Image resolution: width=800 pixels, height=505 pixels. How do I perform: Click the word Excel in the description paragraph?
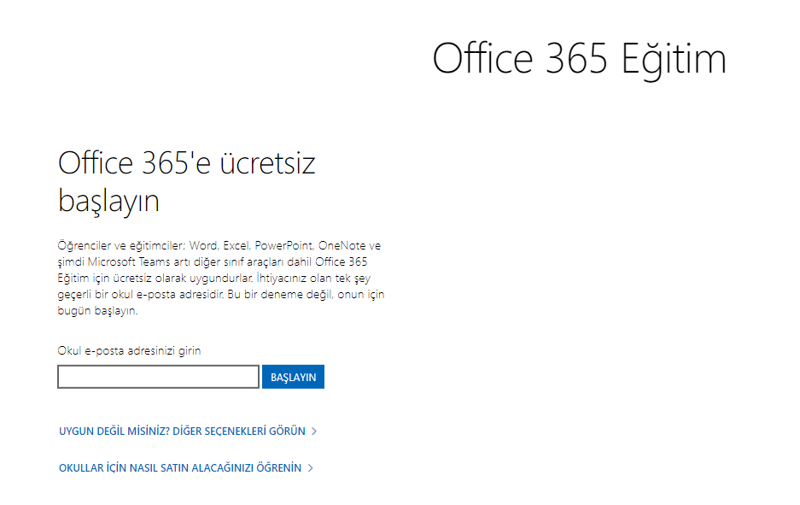[x=236, y=245]
